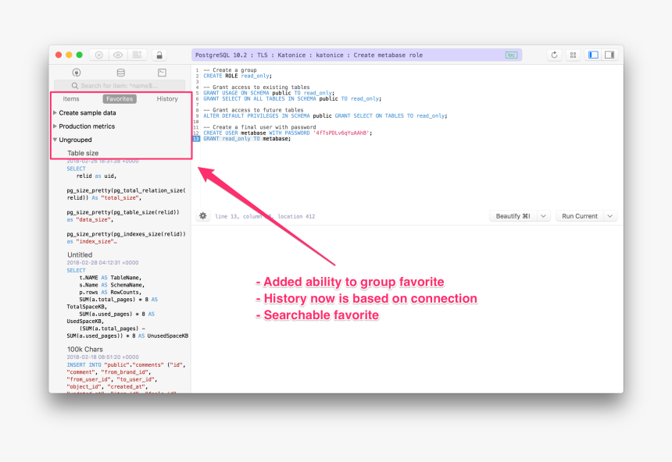Toggle the left sidebar panel
Screen dimensions: 672x462
[593, 55]
